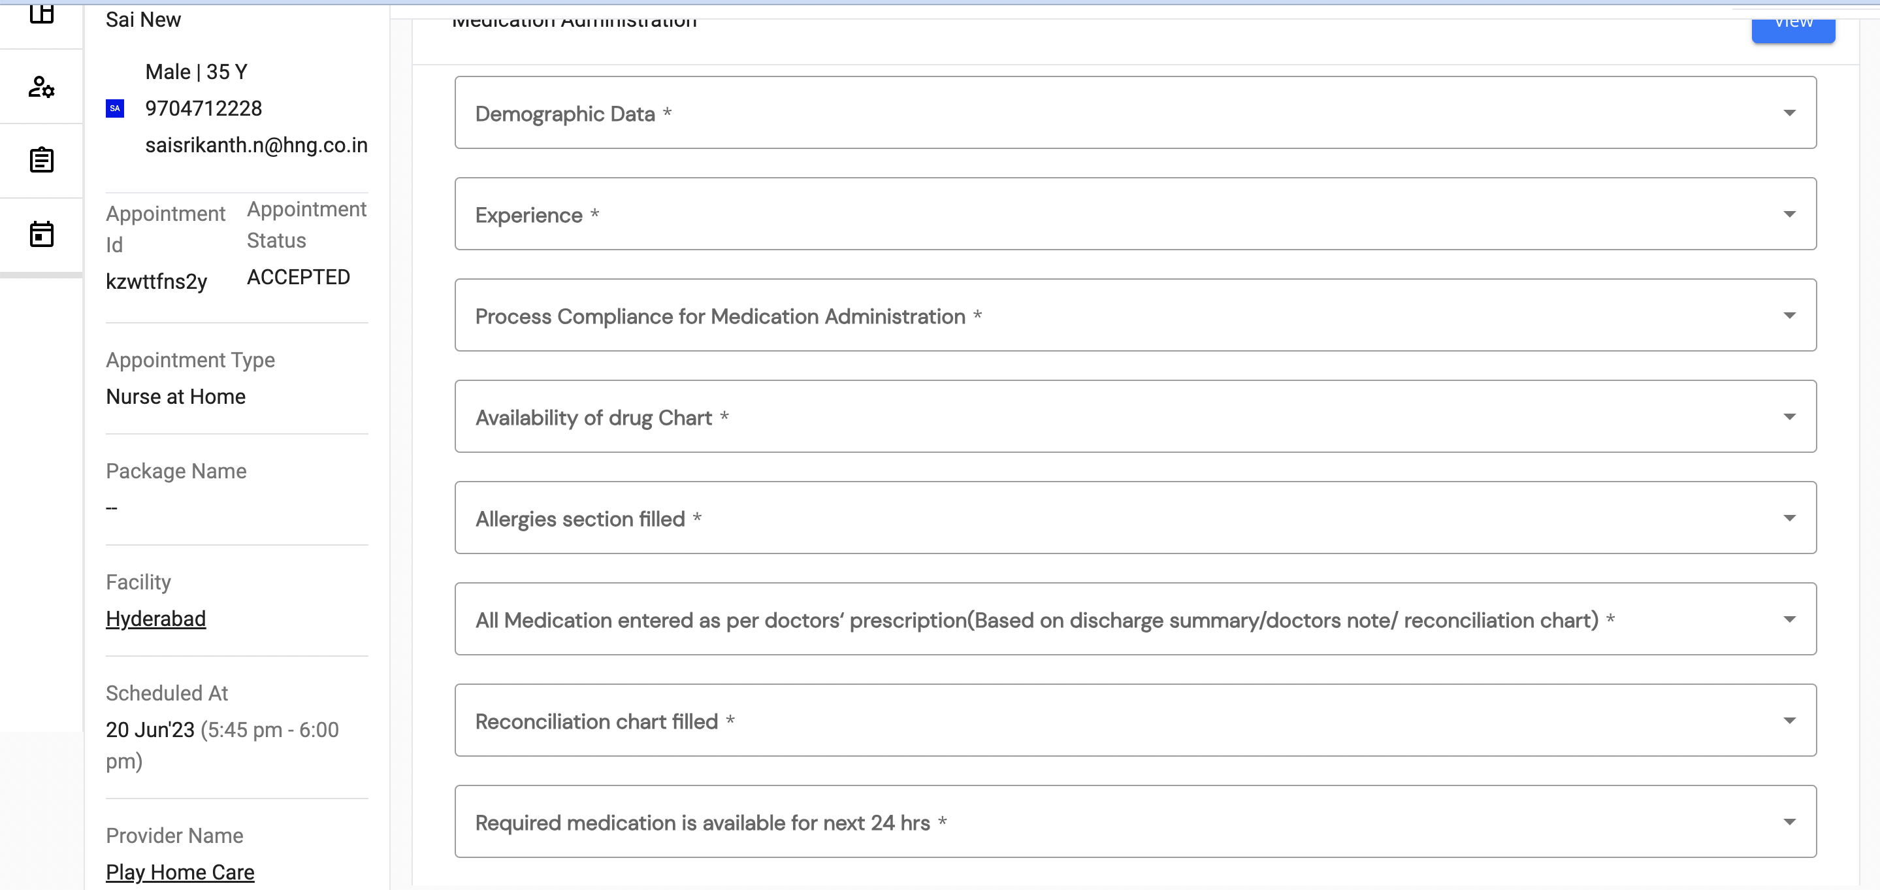This screenshot has height=890, width=1880.
Task: Open the calendar appointments icon in sidebar
Action: coord(42,234)
